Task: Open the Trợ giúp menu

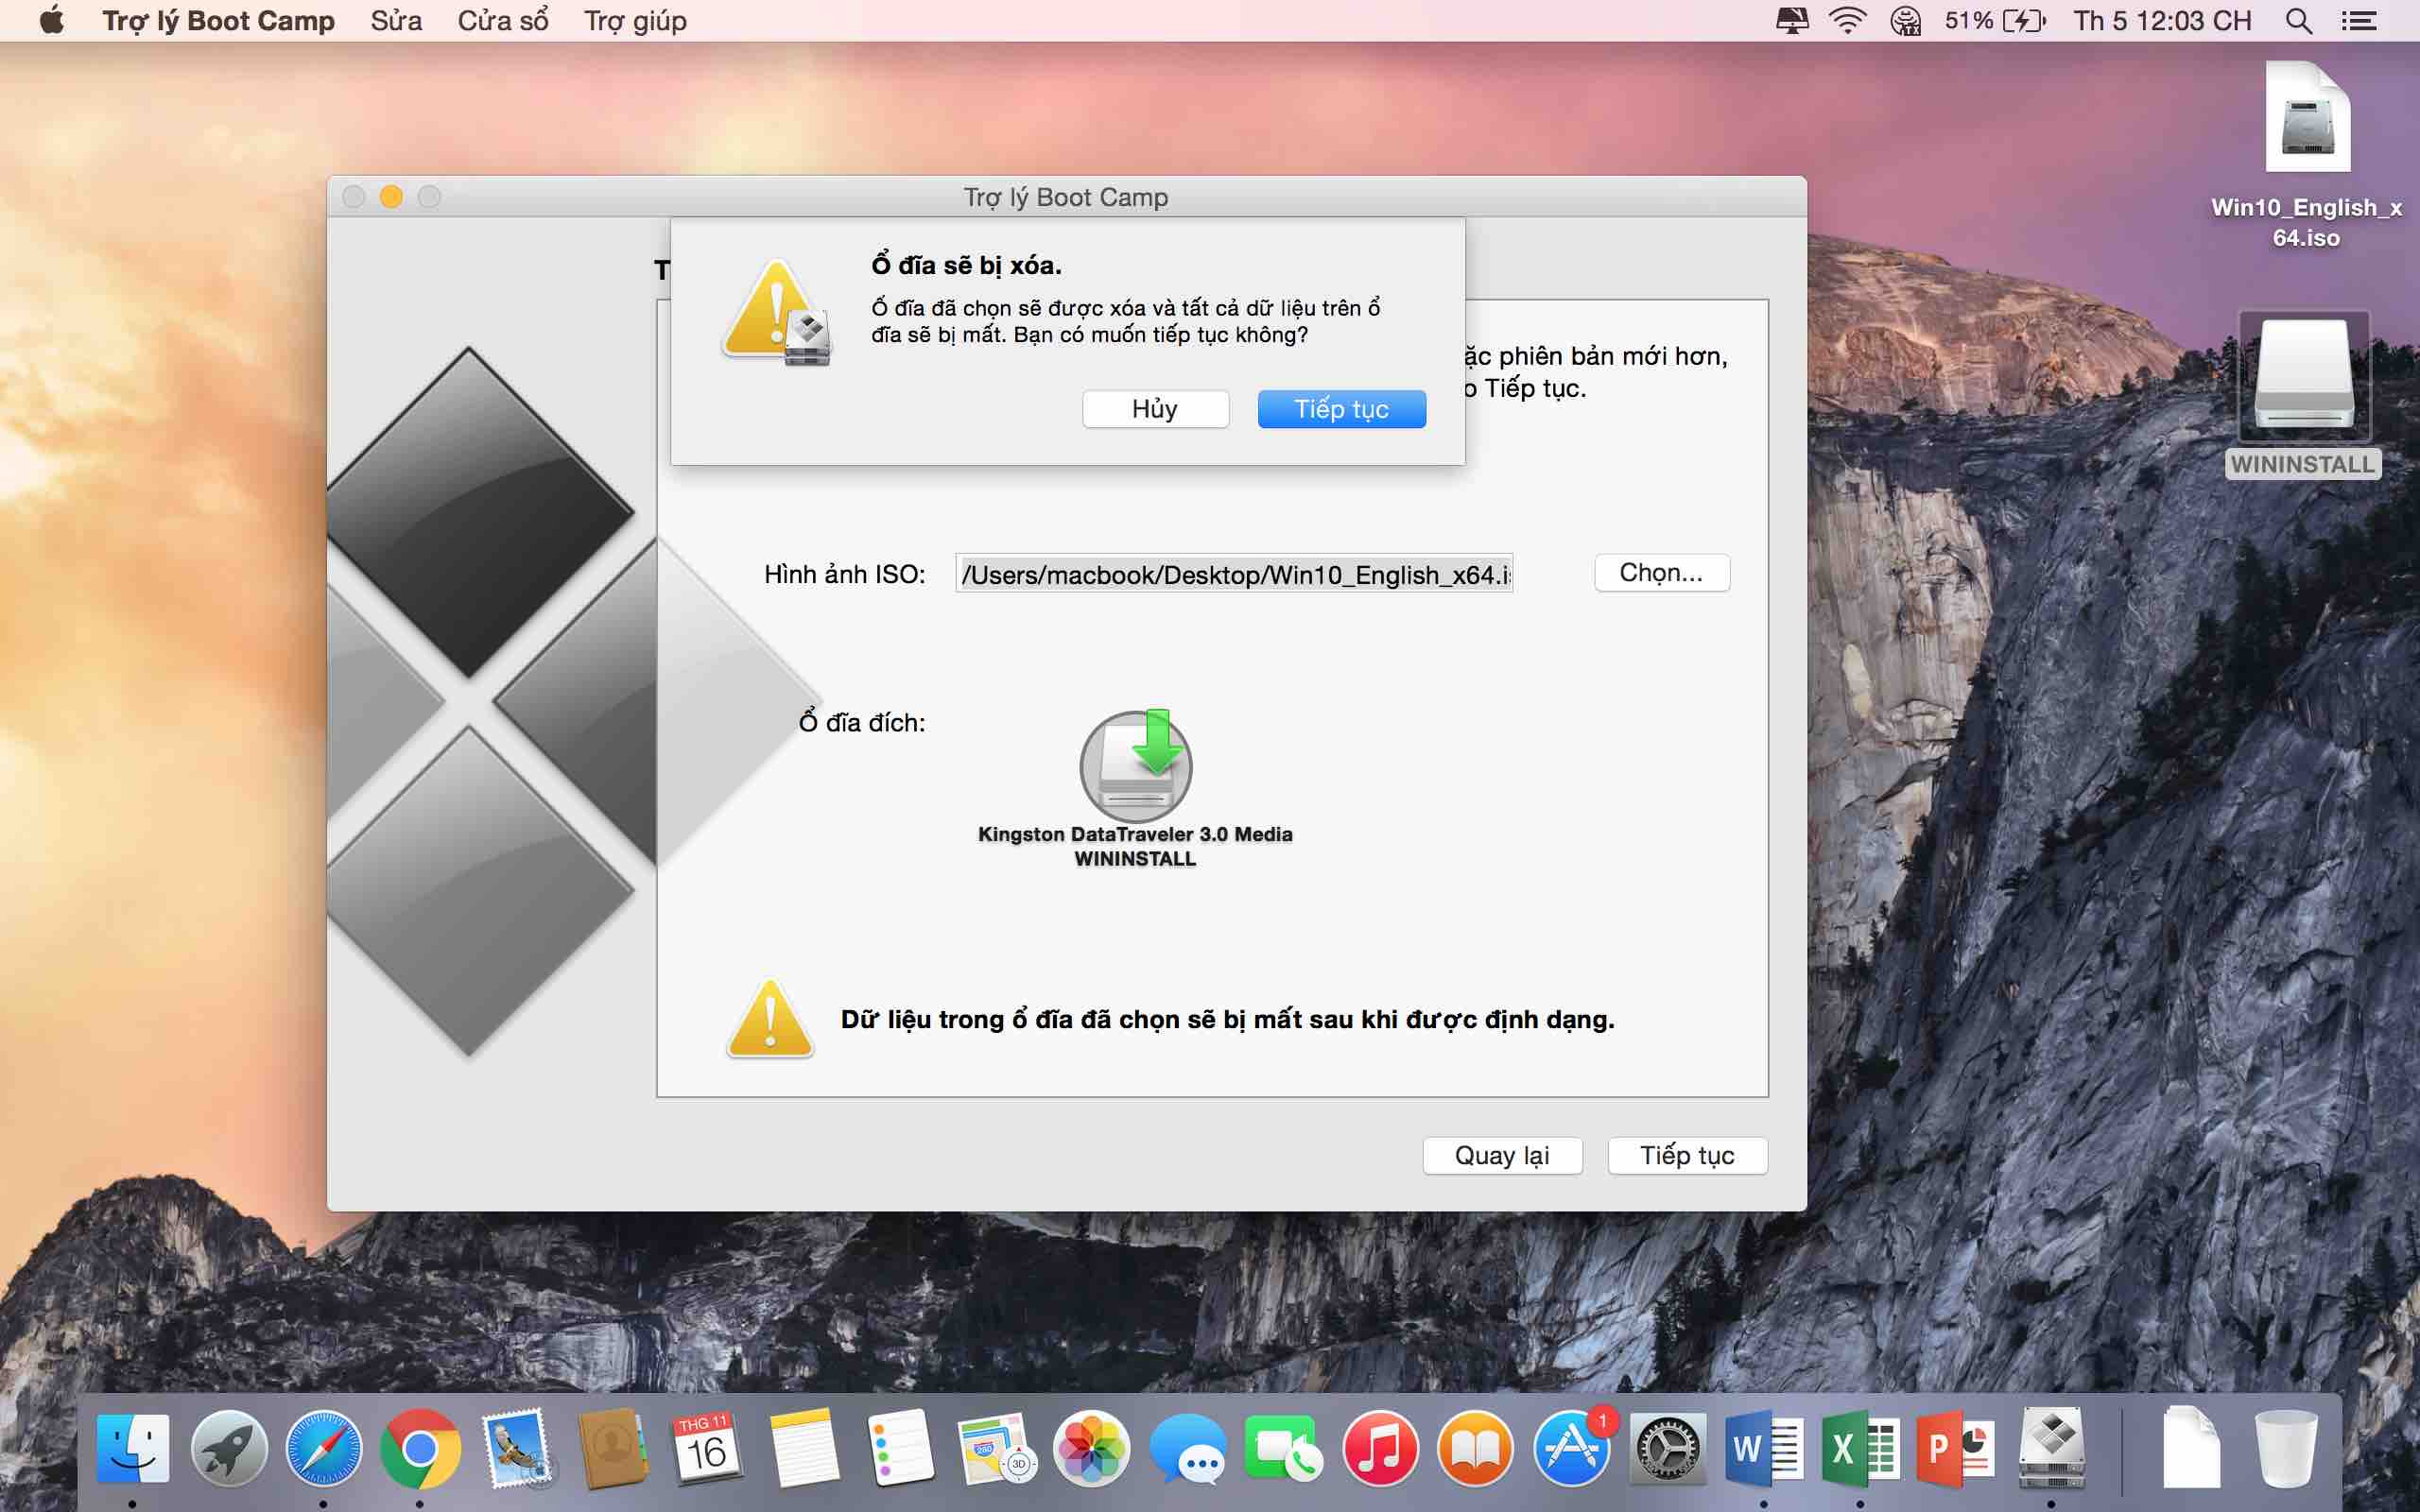Action: [635, 21]
